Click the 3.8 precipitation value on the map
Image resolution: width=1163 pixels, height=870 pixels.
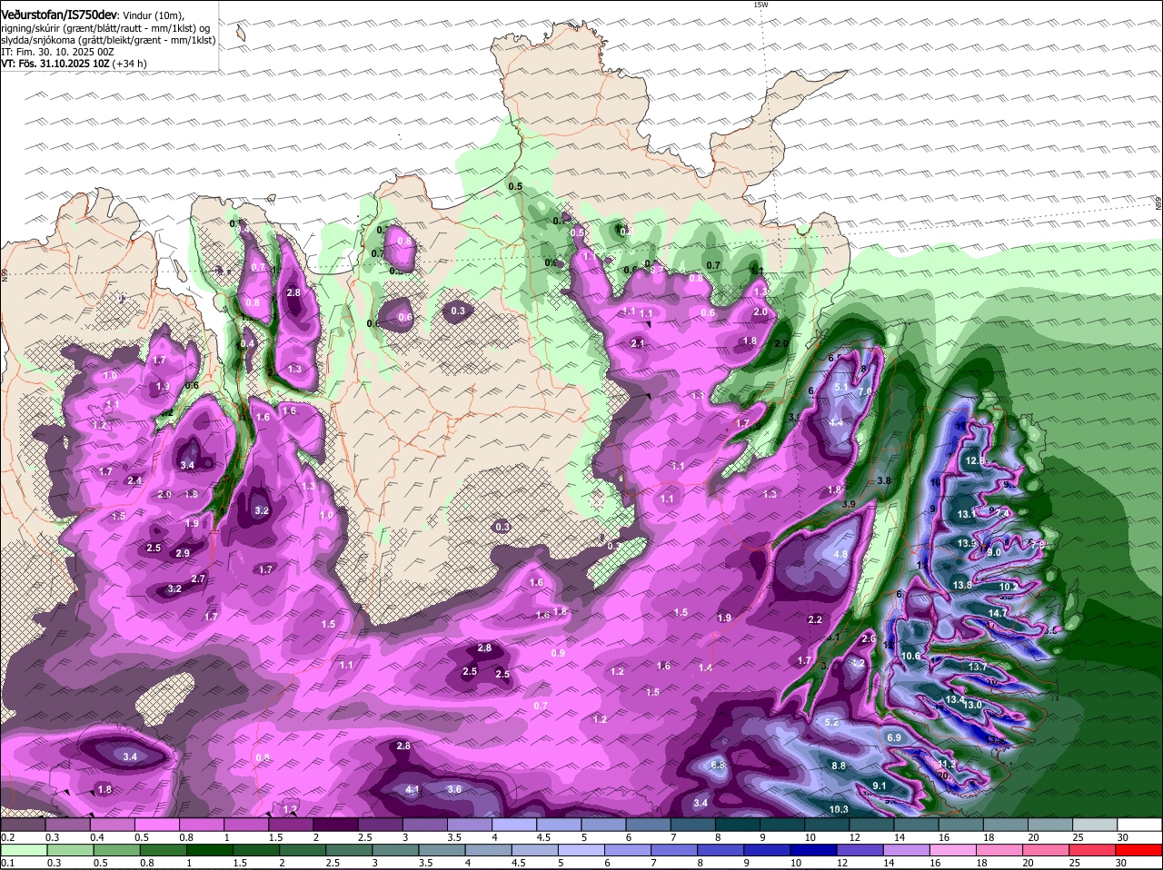(x=884, y=480)
